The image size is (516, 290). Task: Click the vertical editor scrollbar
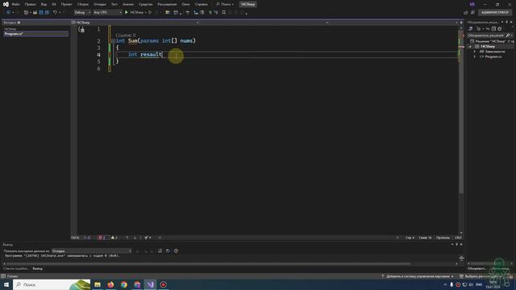(x=461, y=112)
